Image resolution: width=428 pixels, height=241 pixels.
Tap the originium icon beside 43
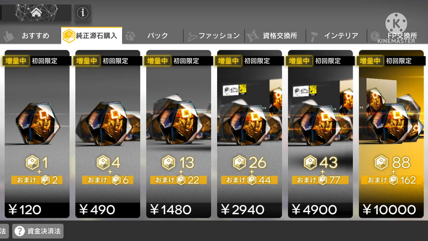coord(310,162)
